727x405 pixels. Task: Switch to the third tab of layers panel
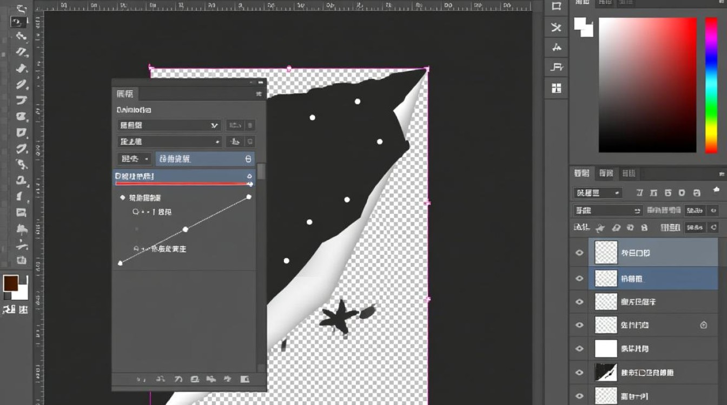pyautogui.click(x=629, y=173)
